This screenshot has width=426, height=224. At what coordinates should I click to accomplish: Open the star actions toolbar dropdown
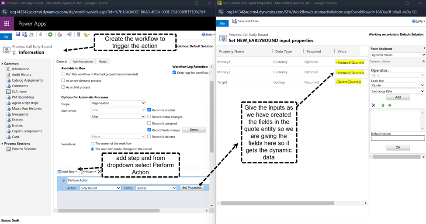tap(87, 34)
